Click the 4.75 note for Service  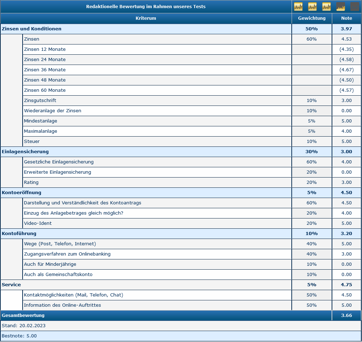[346, 285]
